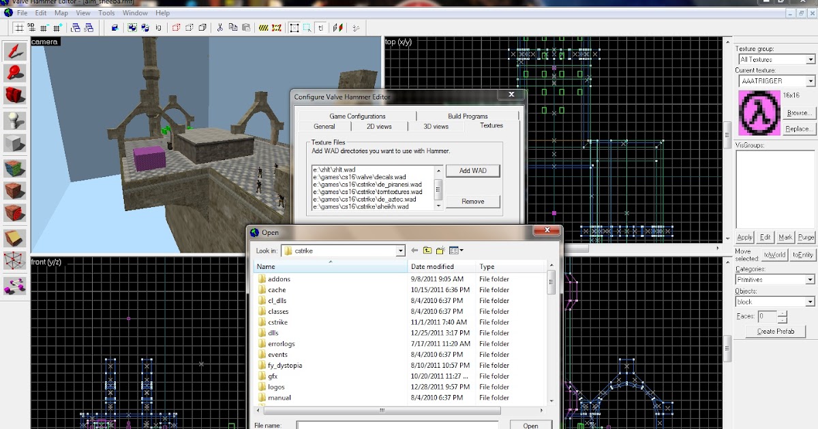Click the Ungroup objects toolbar icon
Screen dimensions: 818x429
[145, 28]
